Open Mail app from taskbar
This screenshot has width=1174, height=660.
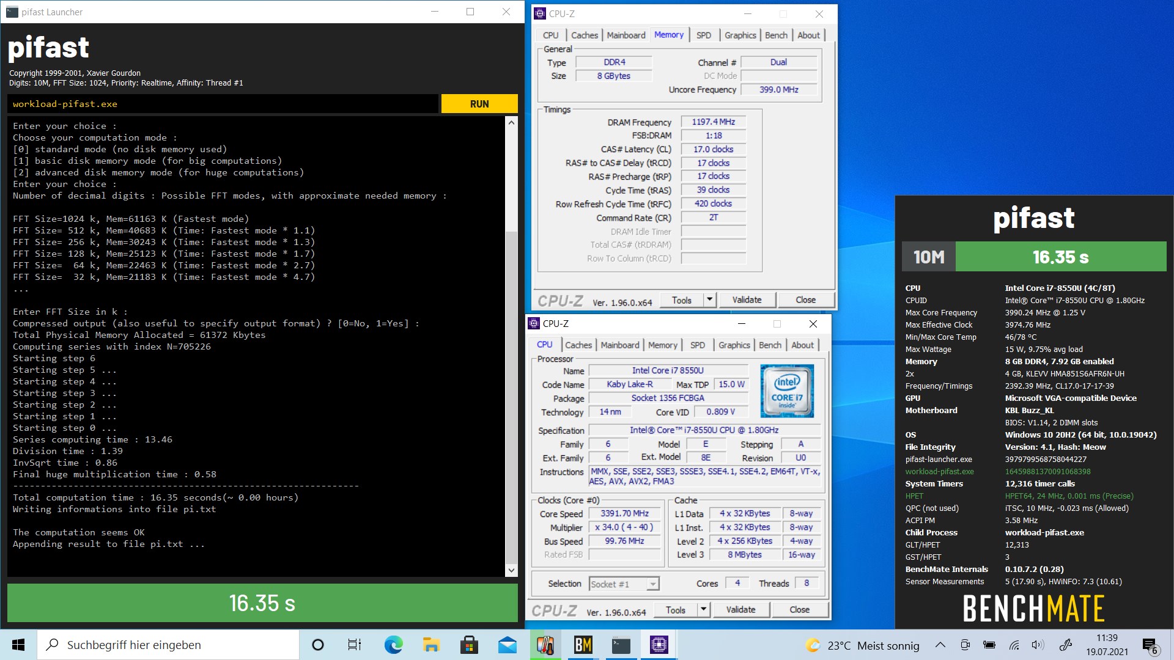pyautogui.click(x=507, y=645)
